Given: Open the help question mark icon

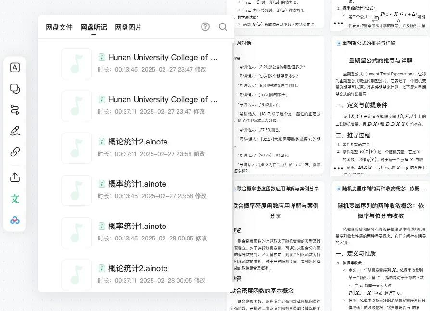Looking at the screenshot, I should 205,27.
